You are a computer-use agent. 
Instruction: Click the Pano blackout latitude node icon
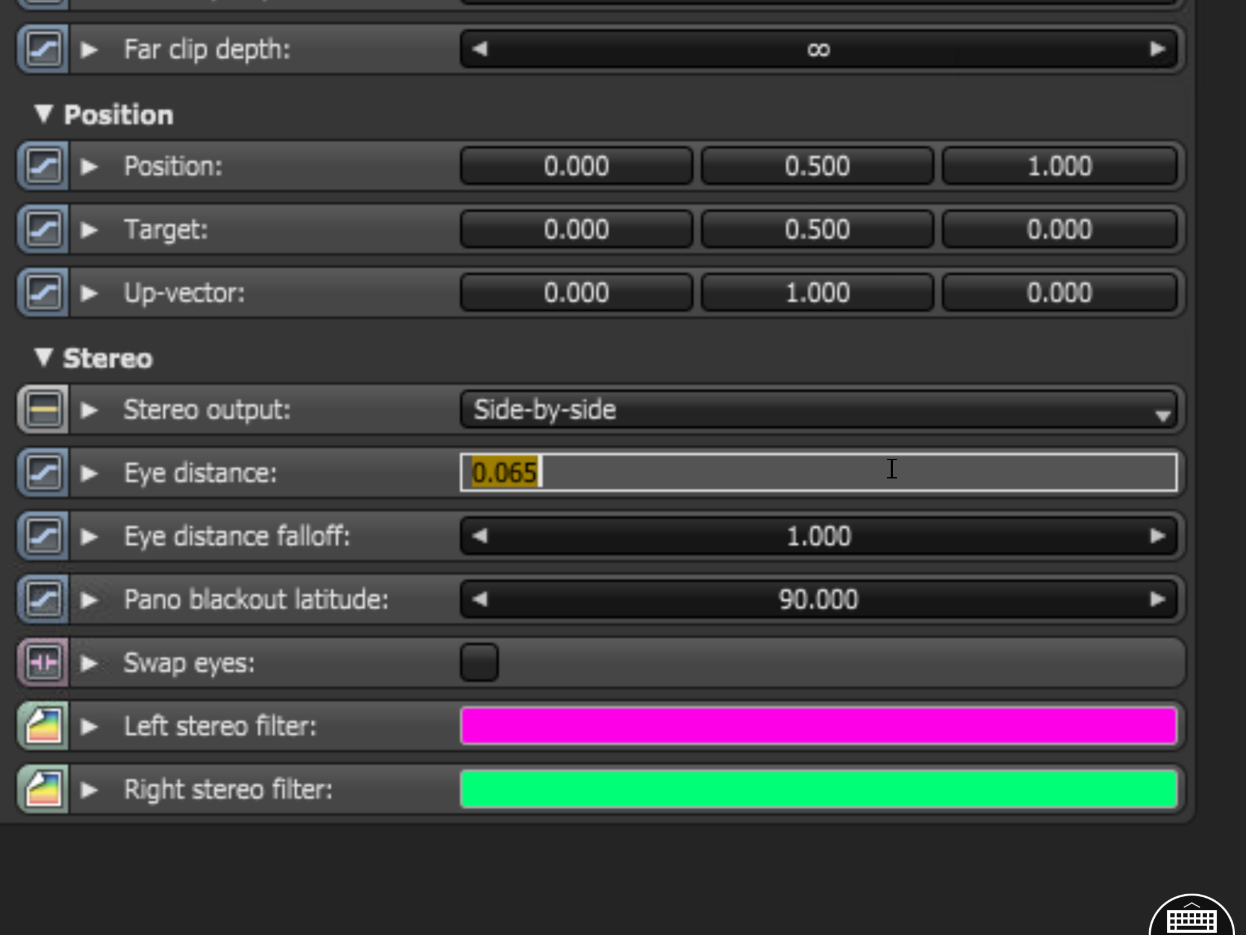(x=43, y=600)
